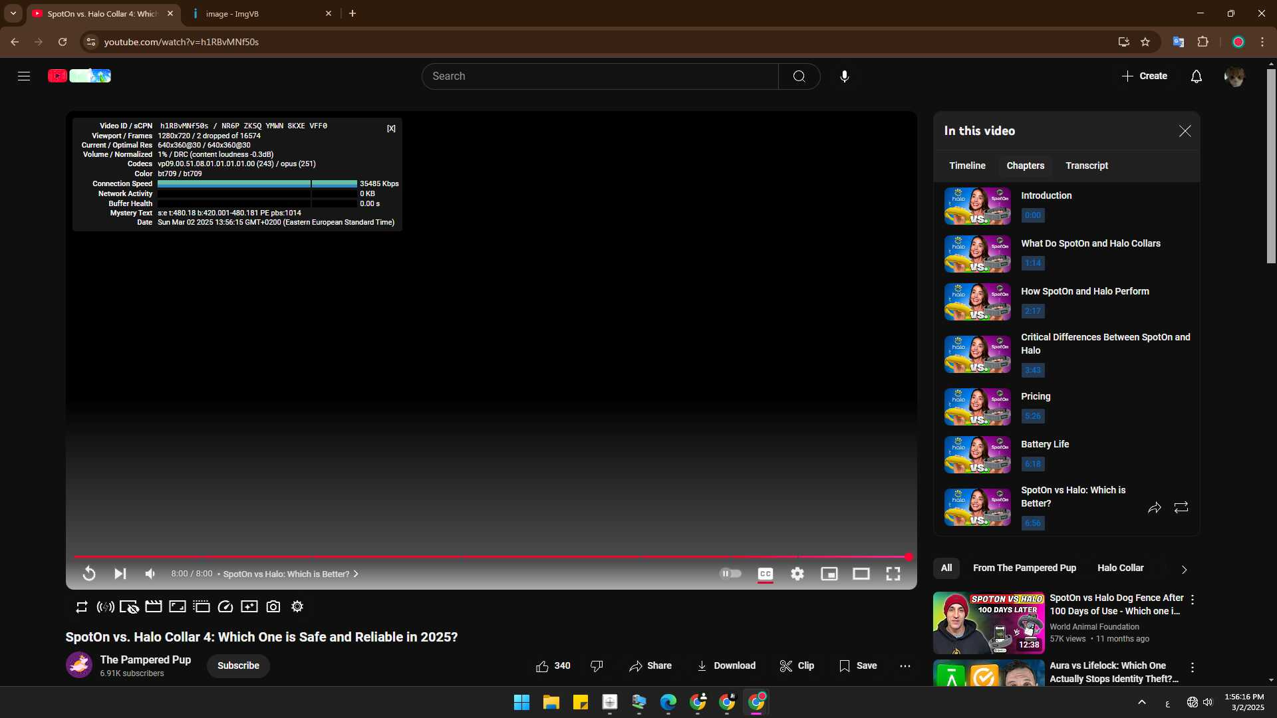Open the account avatar menu

point(1234,76)
